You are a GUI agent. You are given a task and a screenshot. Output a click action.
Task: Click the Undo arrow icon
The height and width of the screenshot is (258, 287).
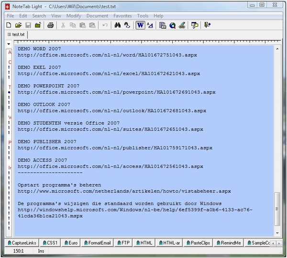[x=105, y=25]
